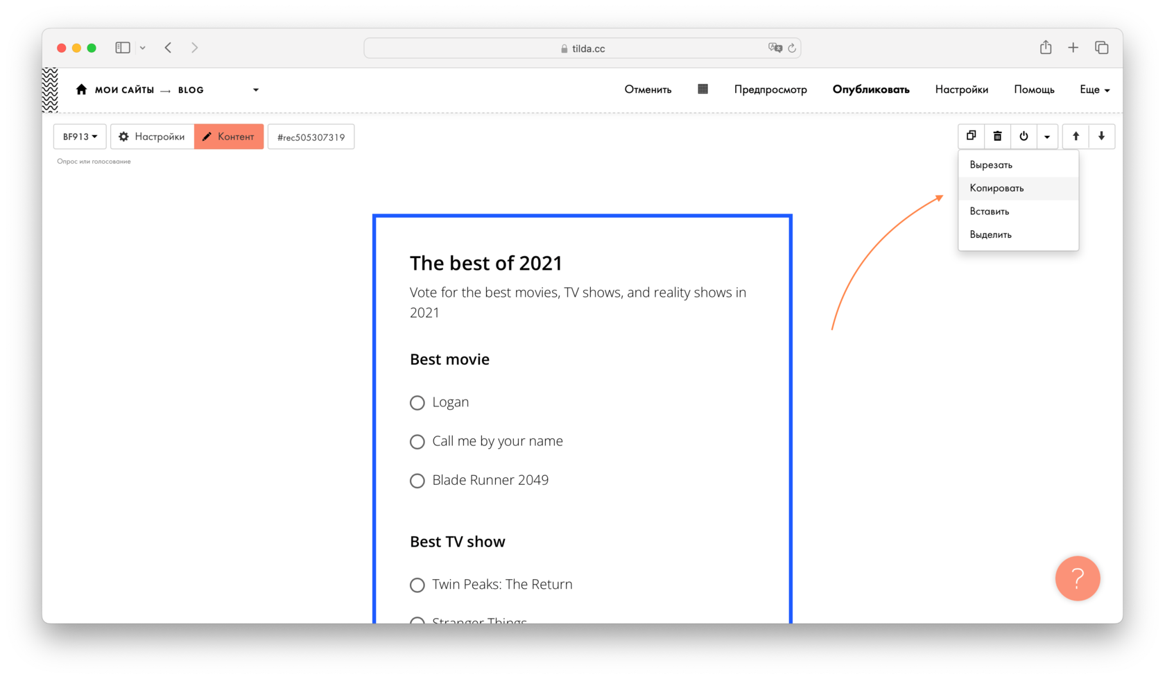Open the Tilda zigzag logo
The width and height of the screenshot is (1165, 679).
click(50, 90)
